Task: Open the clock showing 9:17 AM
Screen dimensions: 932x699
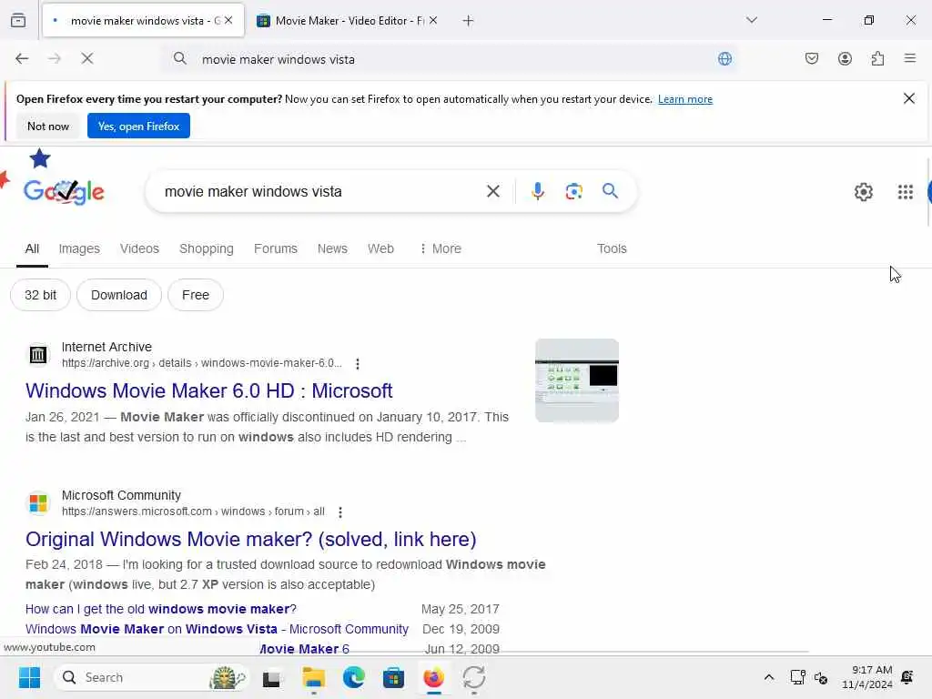Action: pyautogui.click(x=866, y=677)
